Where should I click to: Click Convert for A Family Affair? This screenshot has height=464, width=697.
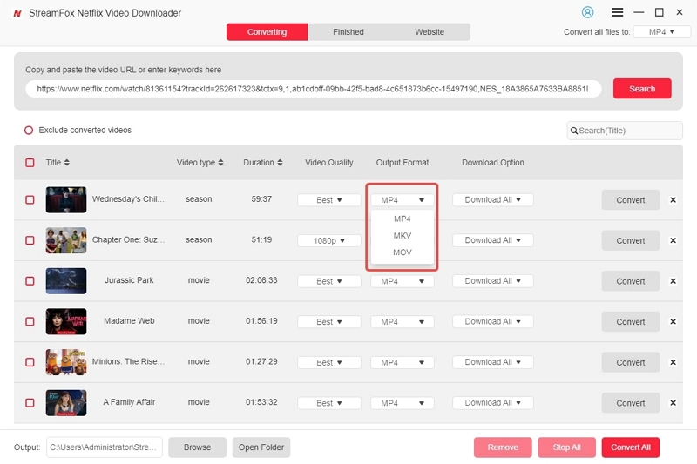click(x=630, y=403)
